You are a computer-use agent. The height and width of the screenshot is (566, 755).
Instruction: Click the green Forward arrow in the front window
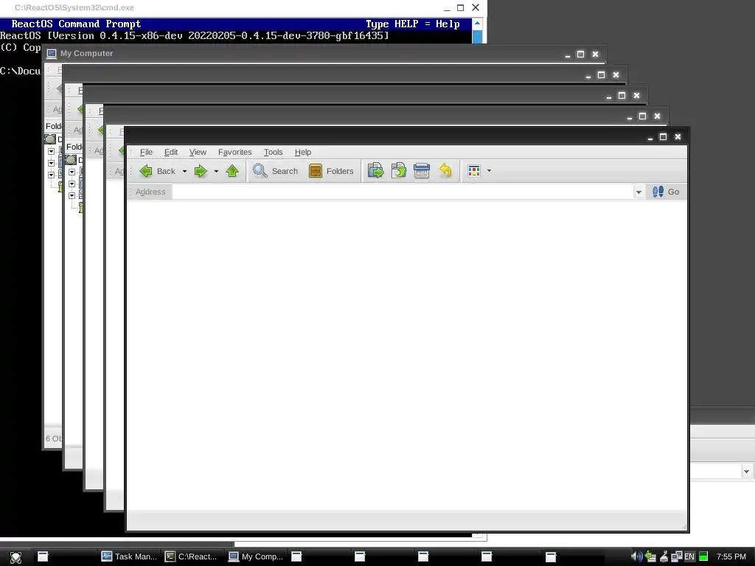(x=201, y=171)
